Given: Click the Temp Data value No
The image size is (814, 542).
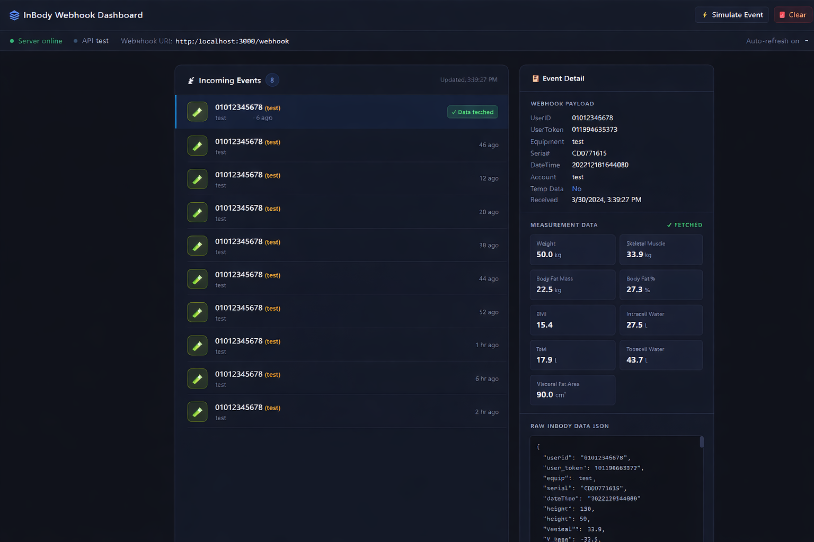Looking at the screenshot, I should [577, 189].
